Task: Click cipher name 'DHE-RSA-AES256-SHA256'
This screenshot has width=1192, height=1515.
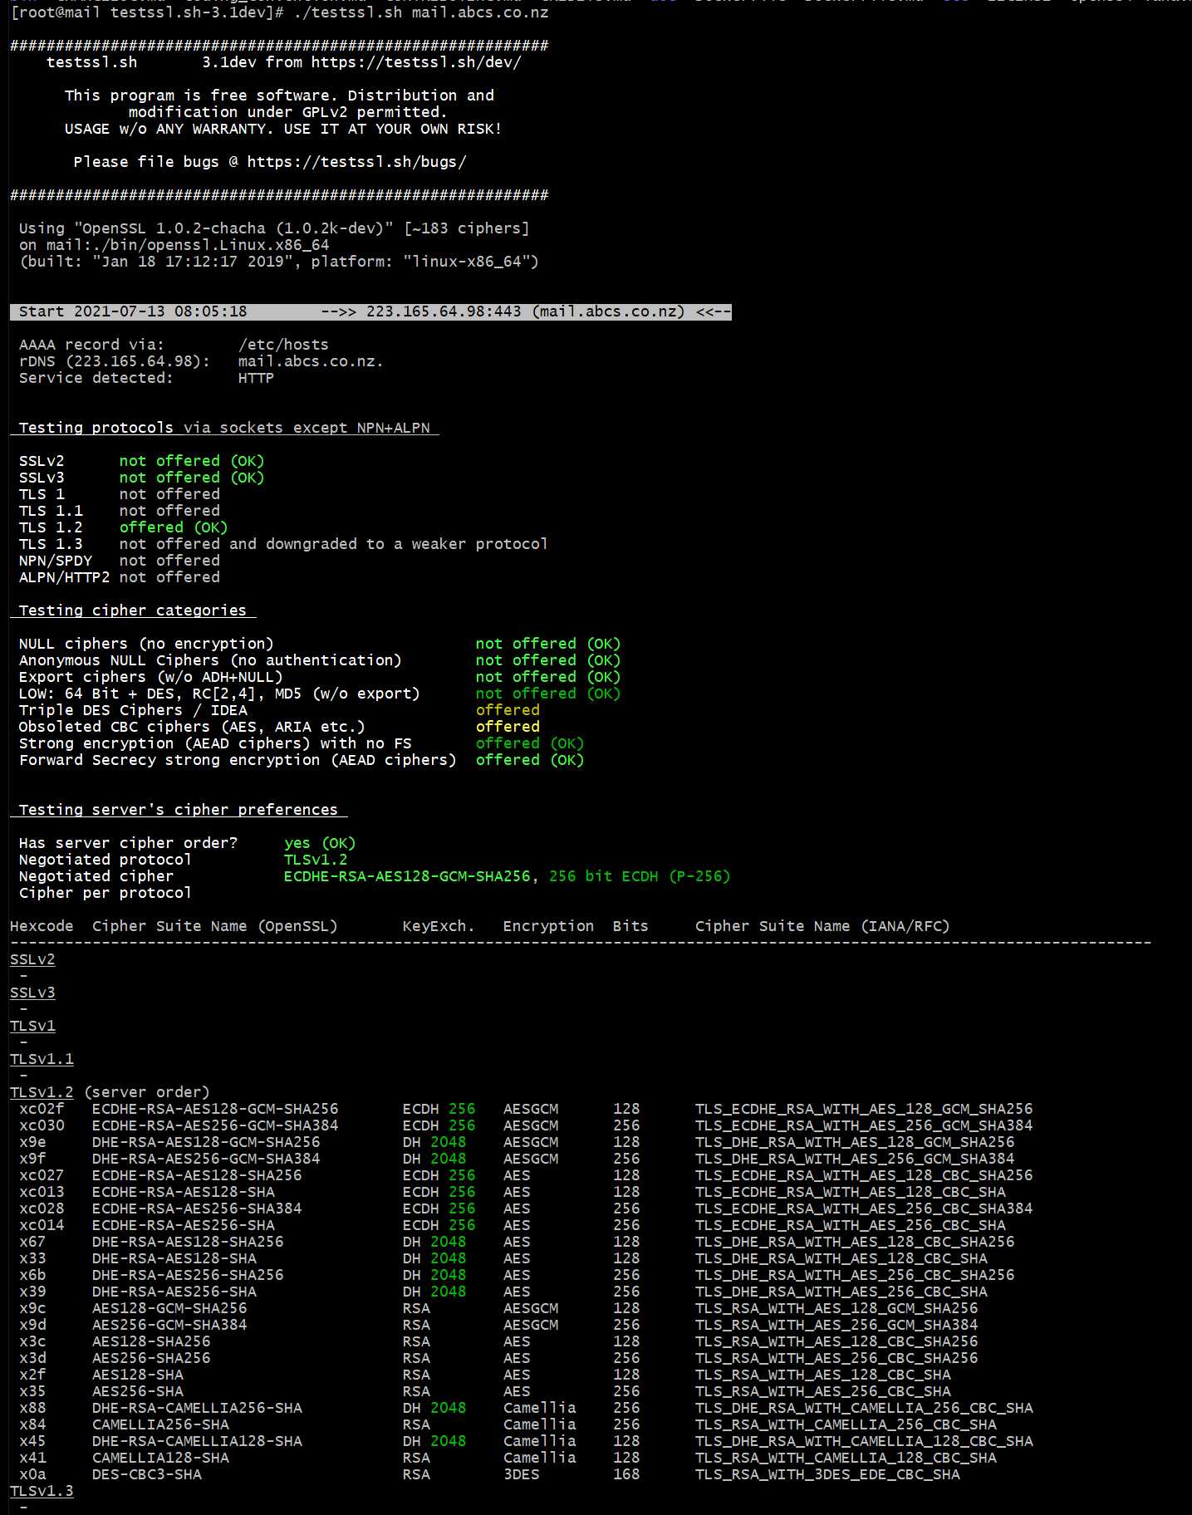Action: pos(188,1275)
